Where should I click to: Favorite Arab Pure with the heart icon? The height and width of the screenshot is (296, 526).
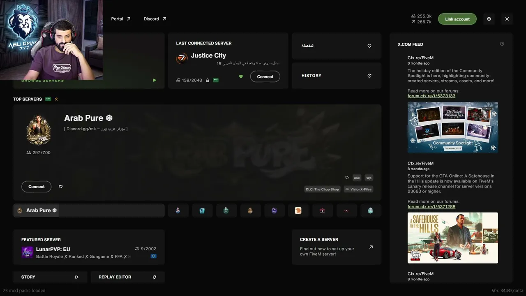[61, 187]
